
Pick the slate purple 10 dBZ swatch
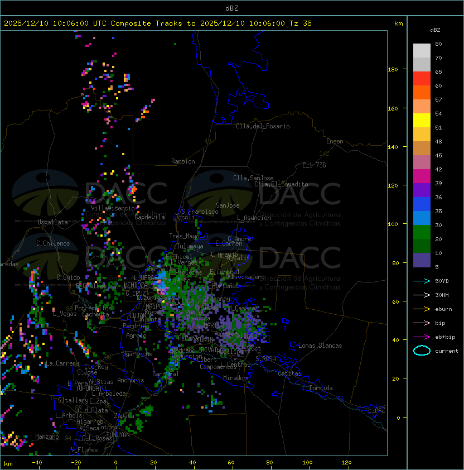[x=422, y=260]
